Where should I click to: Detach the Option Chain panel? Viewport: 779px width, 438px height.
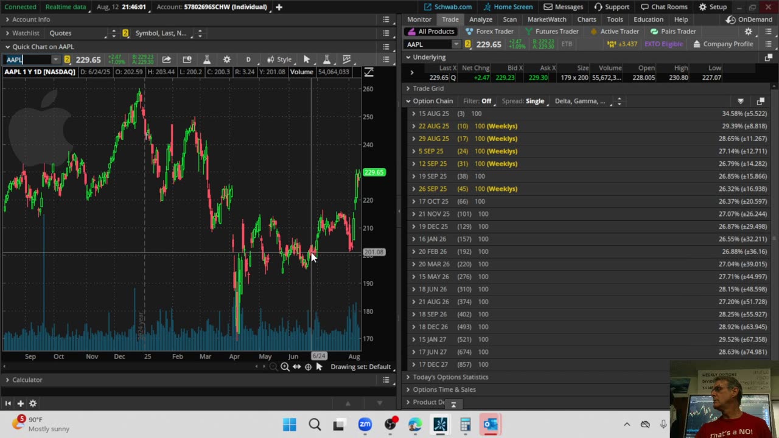pyautogui.click(x=760, y=101)
